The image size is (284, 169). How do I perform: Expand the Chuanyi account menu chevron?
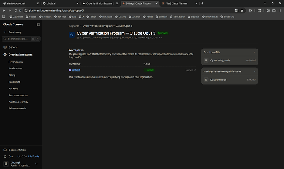click(36, 164)
